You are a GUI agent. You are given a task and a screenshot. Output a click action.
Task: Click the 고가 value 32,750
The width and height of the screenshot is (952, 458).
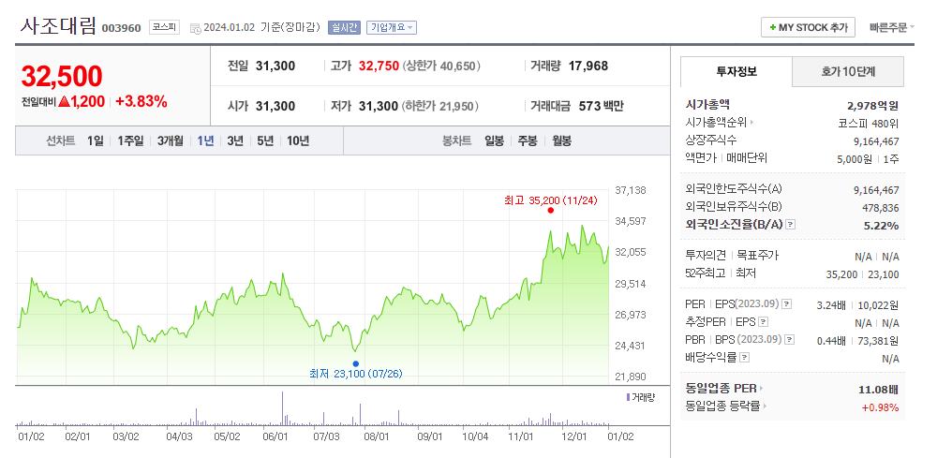379,66
